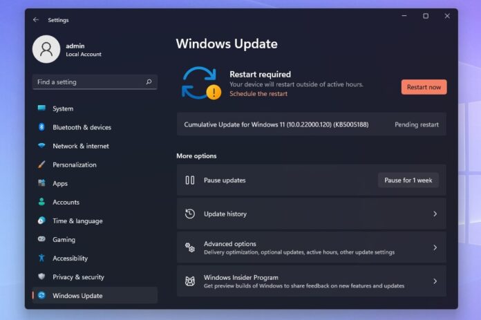Click the admin profile avatar
481x320 pixels.
pos(46,49)
